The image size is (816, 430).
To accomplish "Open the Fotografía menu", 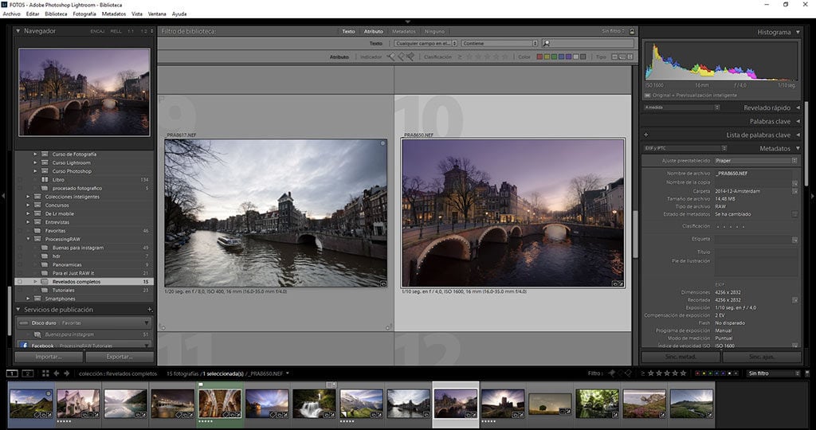I will tap(84, 14).
